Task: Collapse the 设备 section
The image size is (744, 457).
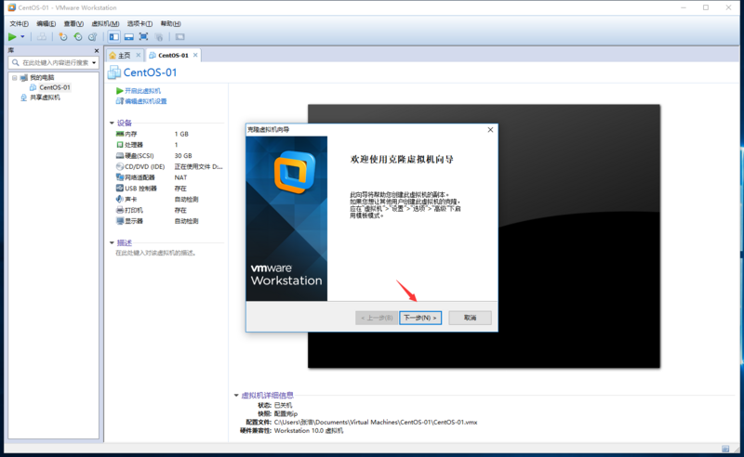Action: click(112, 123)
